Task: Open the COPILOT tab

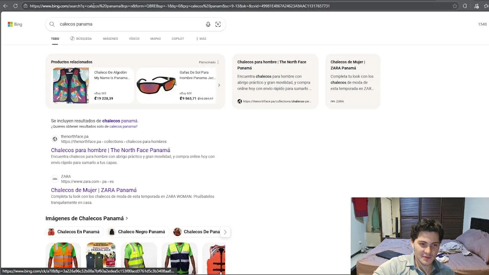Action: click(178, 39)
